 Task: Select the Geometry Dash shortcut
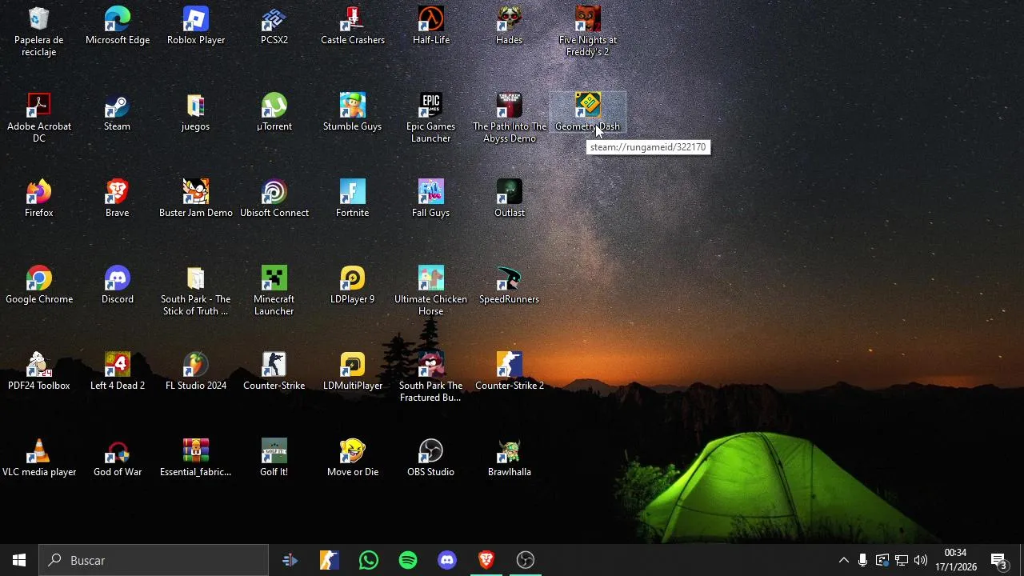point(587,113)
